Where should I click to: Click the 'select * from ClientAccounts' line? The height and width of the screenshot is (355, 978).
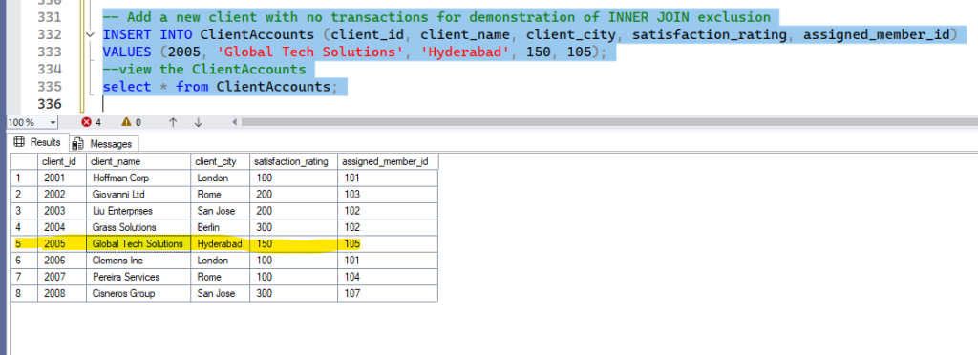point(220,87)
